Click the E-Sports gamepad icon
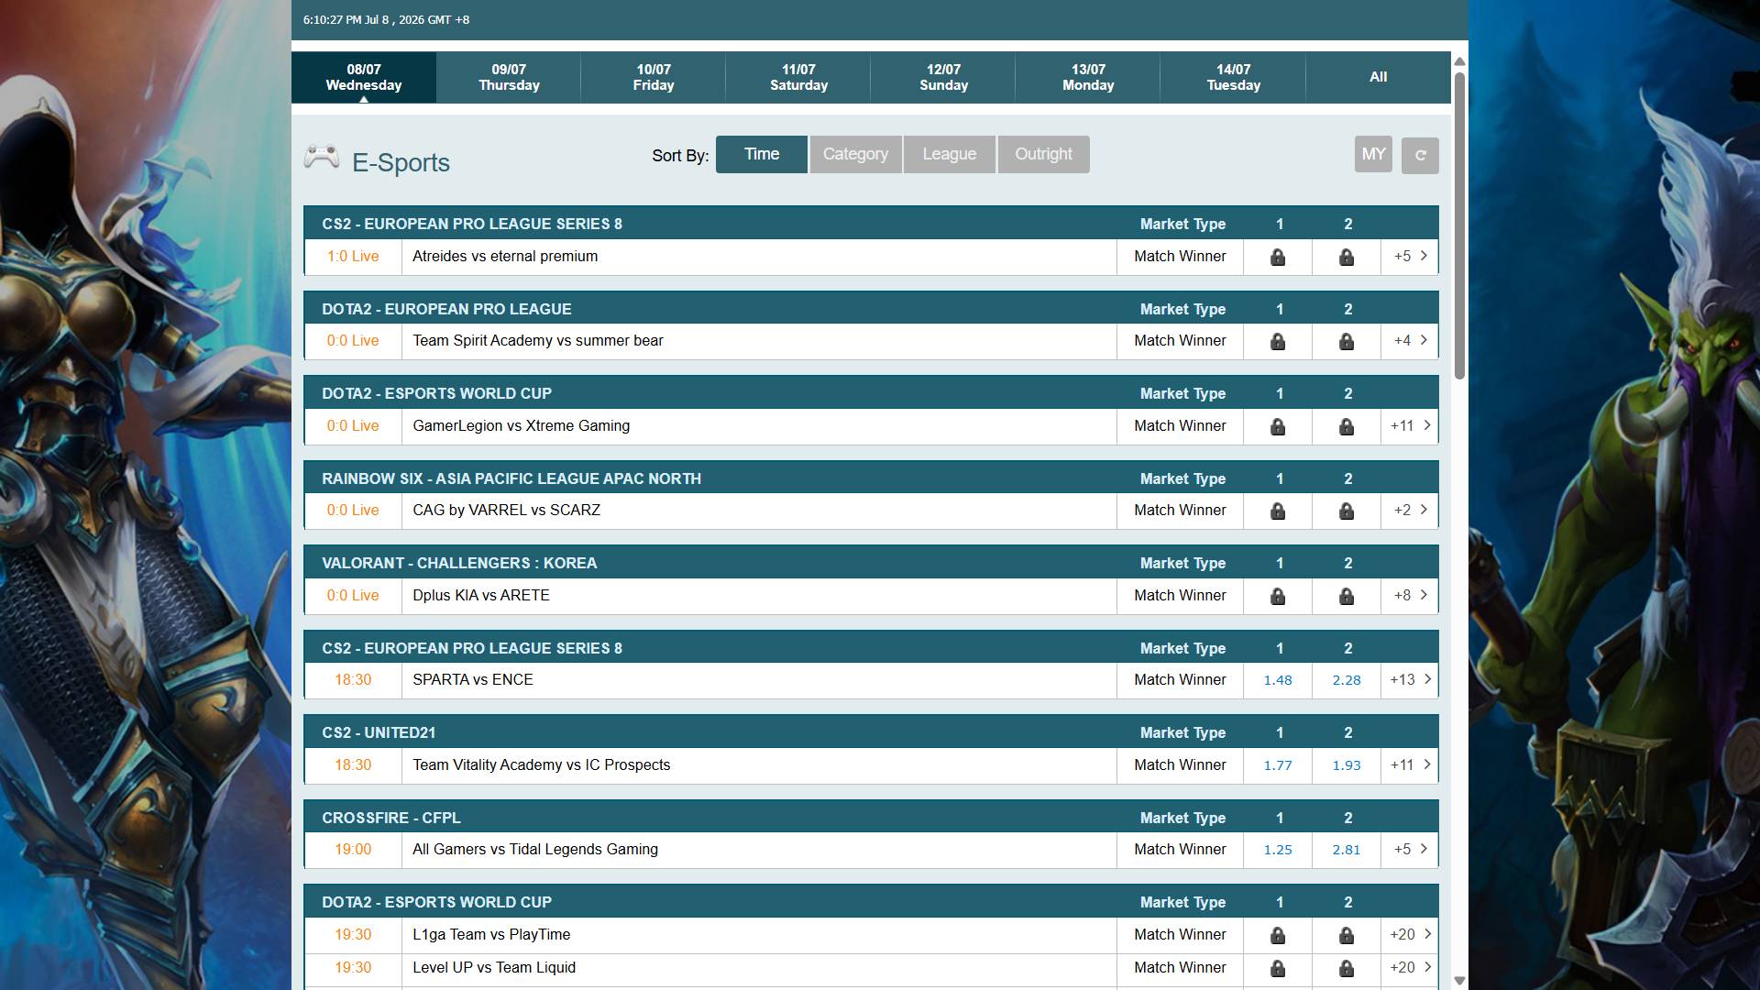This screenshot has height=990, width=1760. 322,157
